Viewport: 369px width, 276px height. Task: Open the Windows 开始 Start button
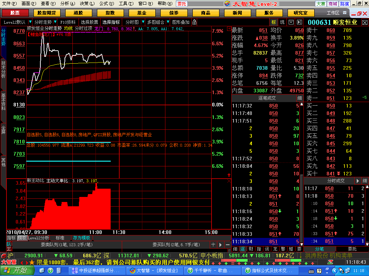17,270
